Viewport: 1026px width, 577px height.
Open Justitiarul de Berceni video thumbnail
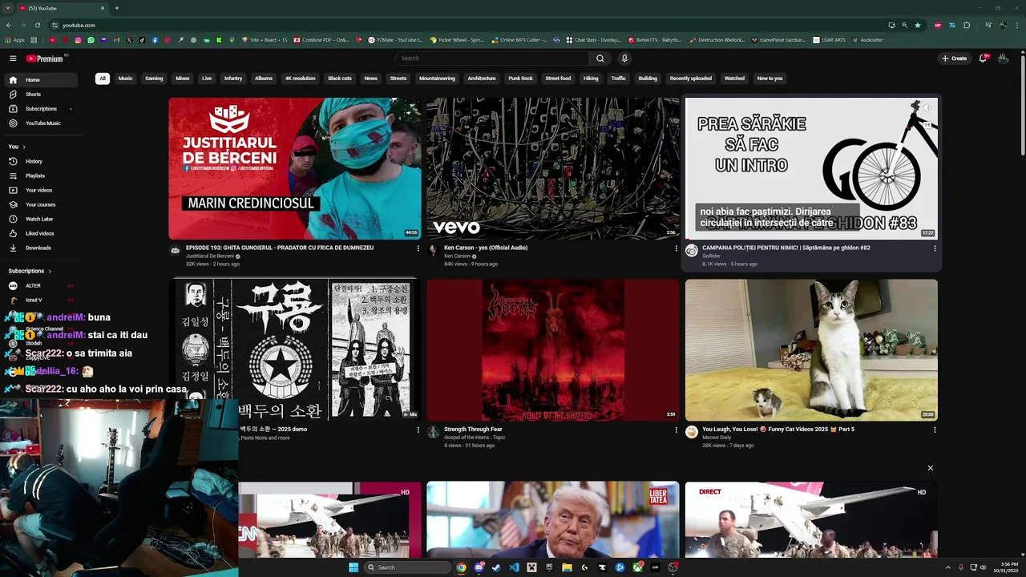pyautogui.click(x=294, y=168)
